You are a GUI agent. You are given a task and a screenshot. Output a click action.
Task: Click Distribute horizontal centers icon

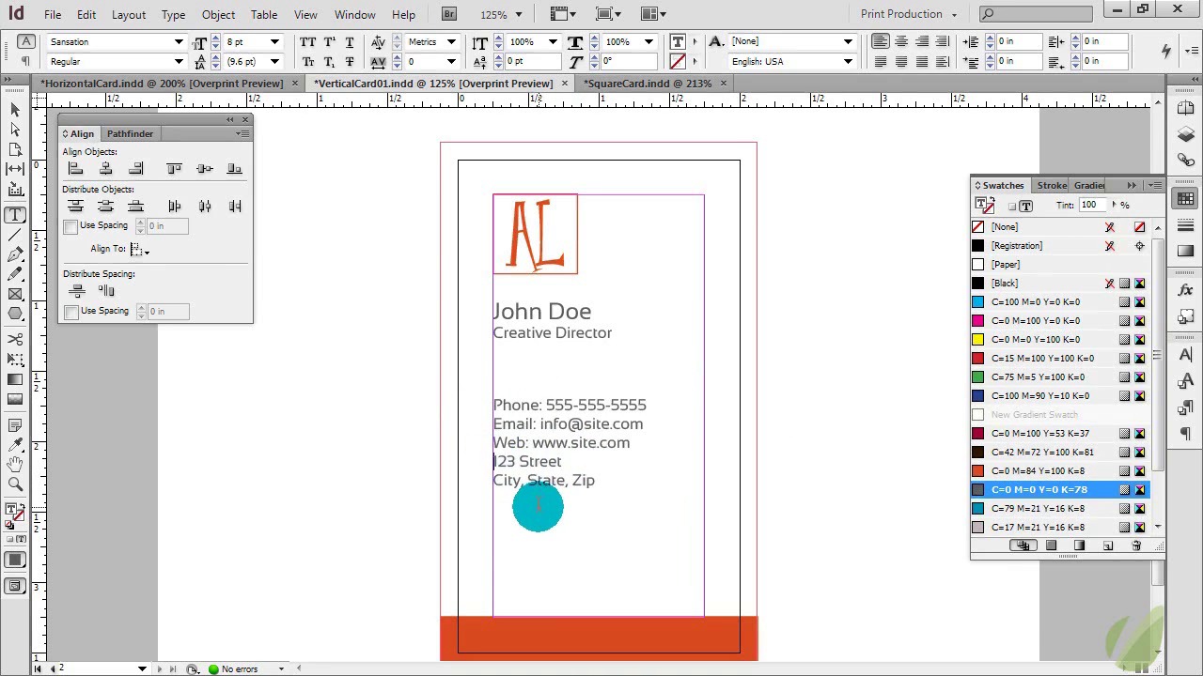tap(205, 207)
